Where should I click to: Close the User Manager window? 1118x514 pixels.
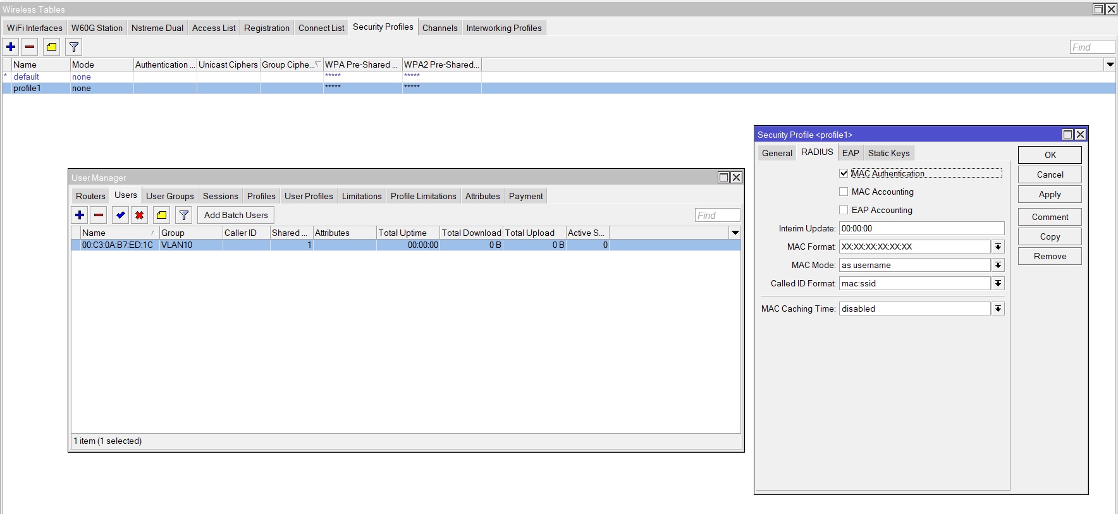tap(736, 178)
